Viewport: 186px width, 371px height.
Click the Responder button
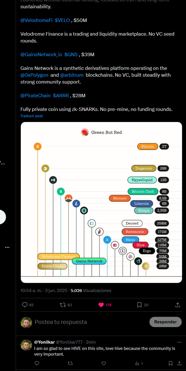coord(165,322)
